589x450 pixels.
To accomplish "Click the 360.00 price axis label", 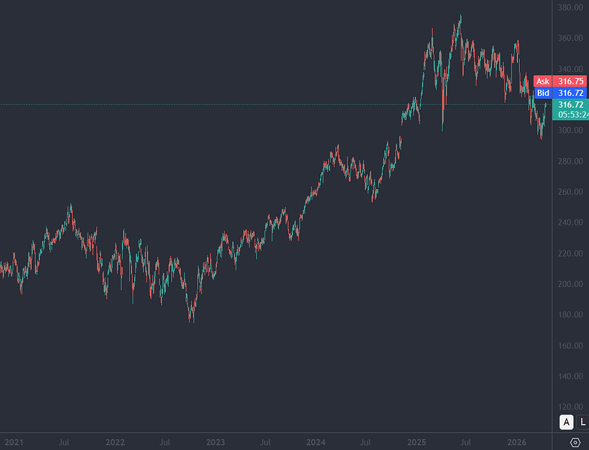I will [570, 38].
